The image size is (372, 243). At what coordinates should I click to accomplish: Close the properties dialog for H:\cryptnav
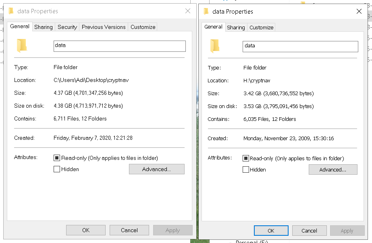click(359, 11)
